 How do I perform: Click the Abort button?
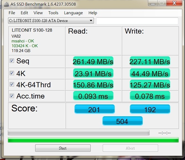click(130, 148)
